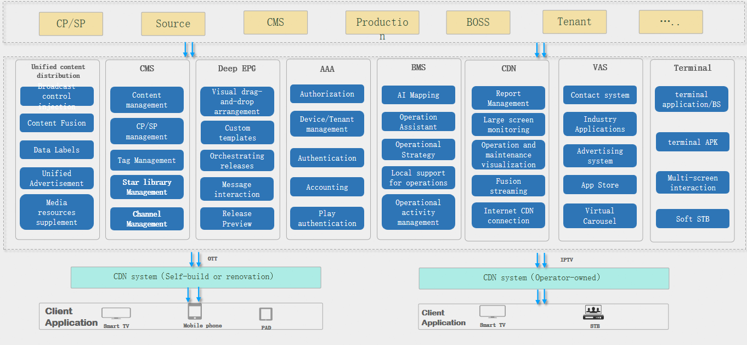
Task: Click the blue down arrows below Source
Action: click(189, 49)
